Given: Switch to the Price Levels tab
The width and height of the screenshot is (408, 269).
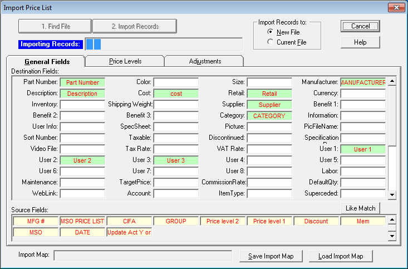Looking at the screenshot, I should (x=125, y=61).
